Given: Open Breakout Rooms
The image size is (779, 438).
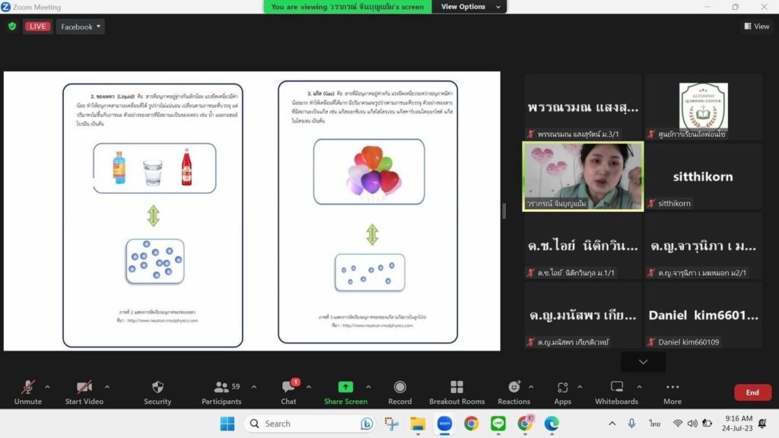Looking at the screenshot, I should click(x=456, y=388).
